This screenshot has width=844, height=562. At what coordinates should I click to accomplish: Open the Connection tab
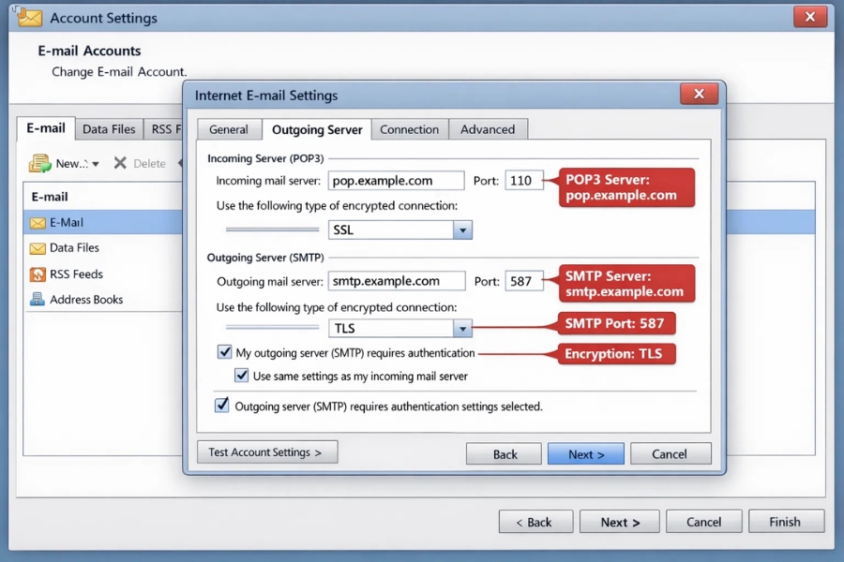point(409,129)
